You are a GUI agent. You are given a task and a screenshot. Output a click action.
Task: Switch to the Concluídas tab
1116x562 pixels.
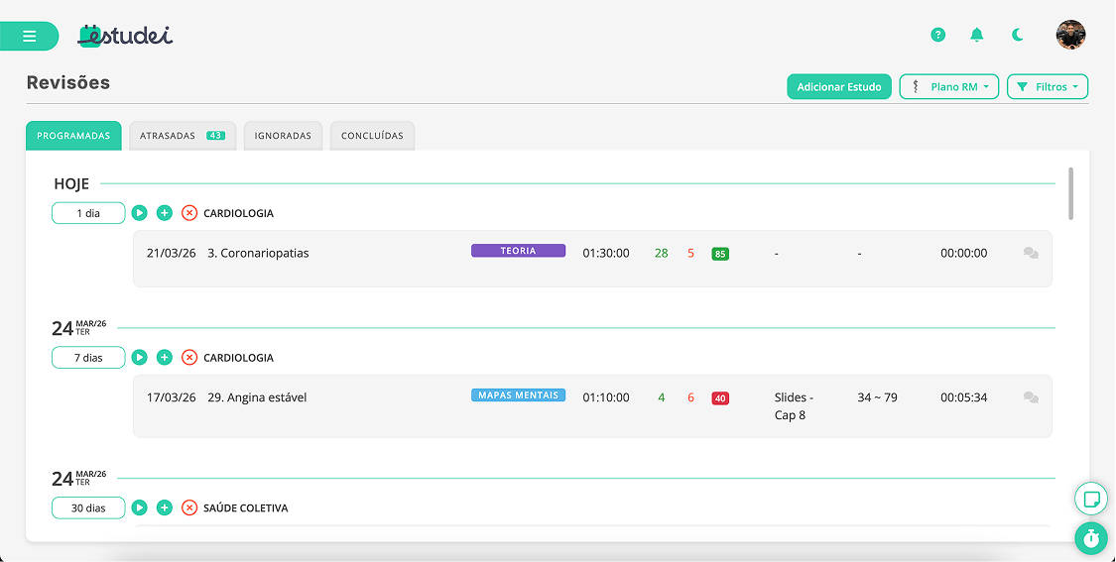coord(372,136)
